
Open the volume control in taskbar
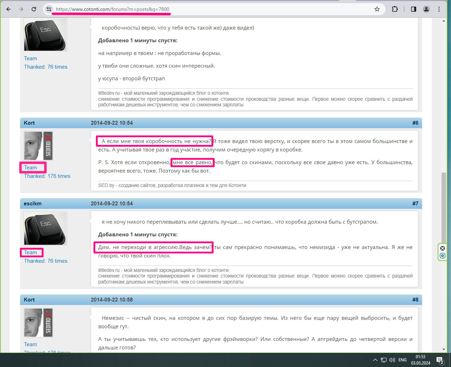click(x=392, y=360)
